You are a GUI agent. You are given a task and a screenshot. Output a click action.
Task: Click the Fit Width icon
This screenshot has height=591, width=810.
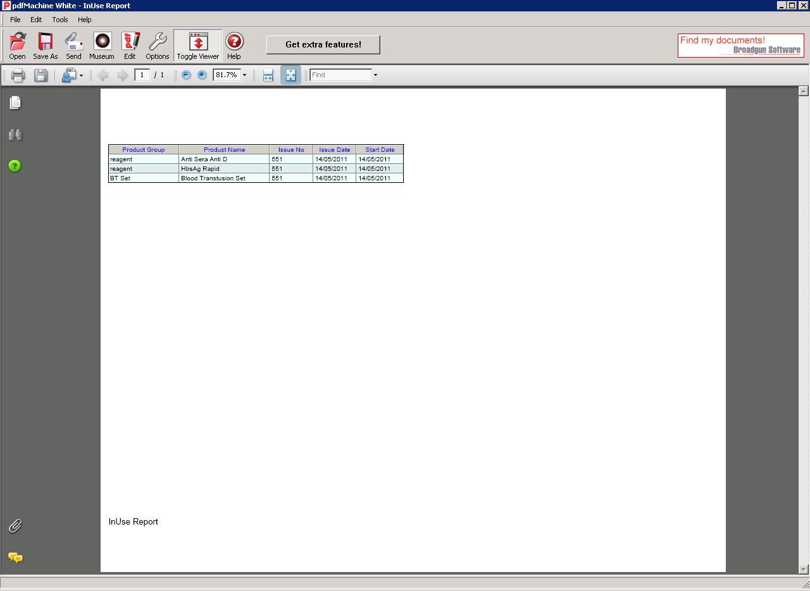coord(268,75)
